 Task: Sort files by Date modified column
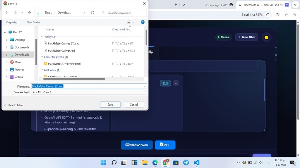(121, 30)
